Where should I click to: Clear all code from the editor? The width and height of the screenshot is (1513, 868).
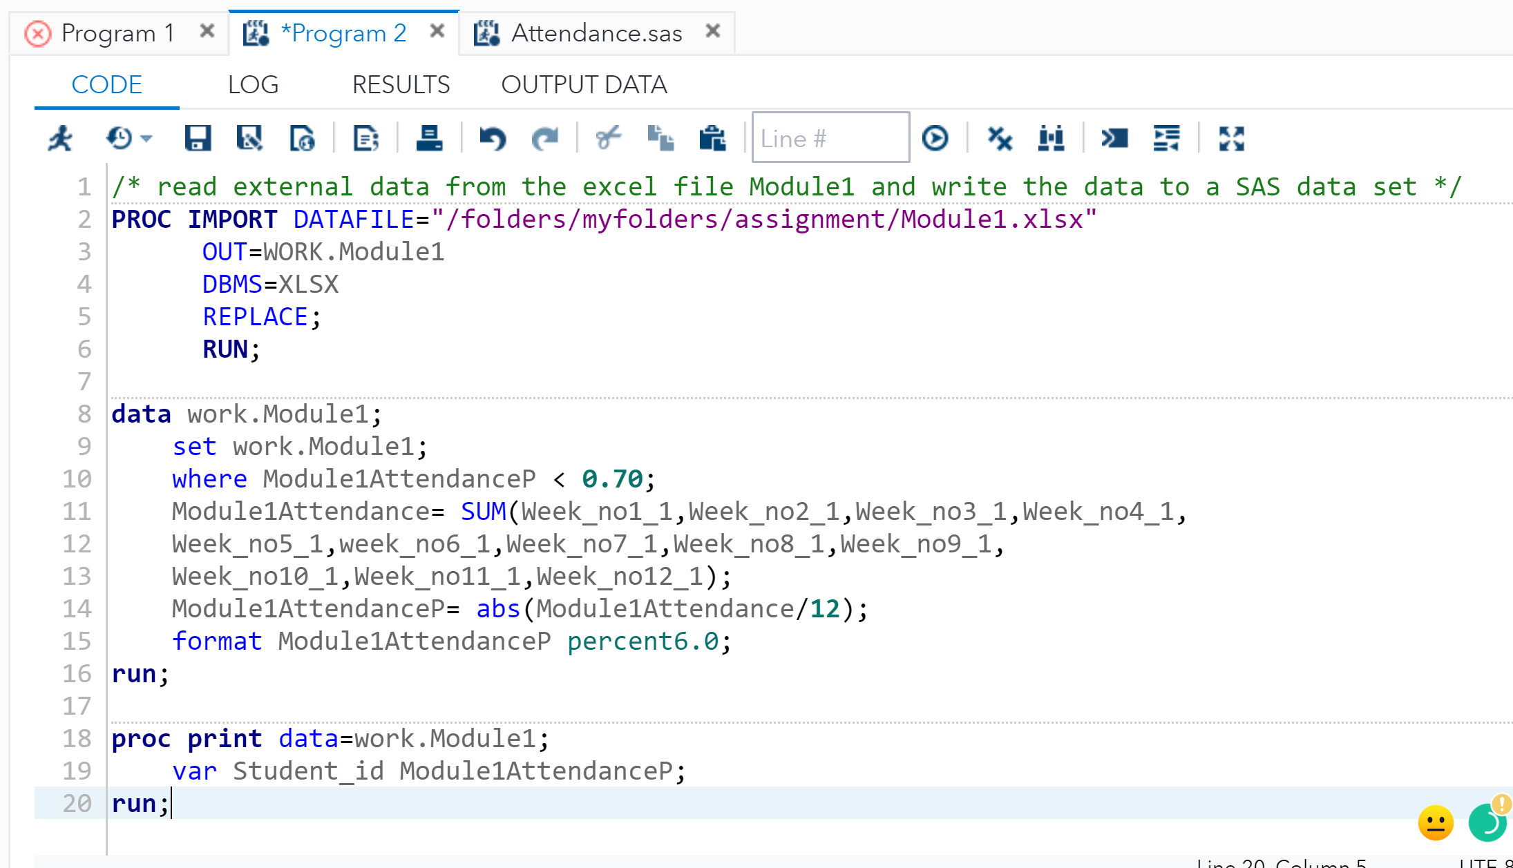[999, 137]
